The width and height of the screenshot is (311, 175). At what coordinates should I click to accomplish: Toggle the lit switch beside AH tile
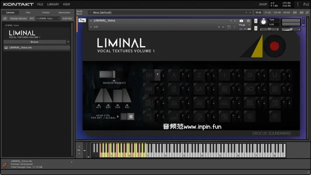158,75
